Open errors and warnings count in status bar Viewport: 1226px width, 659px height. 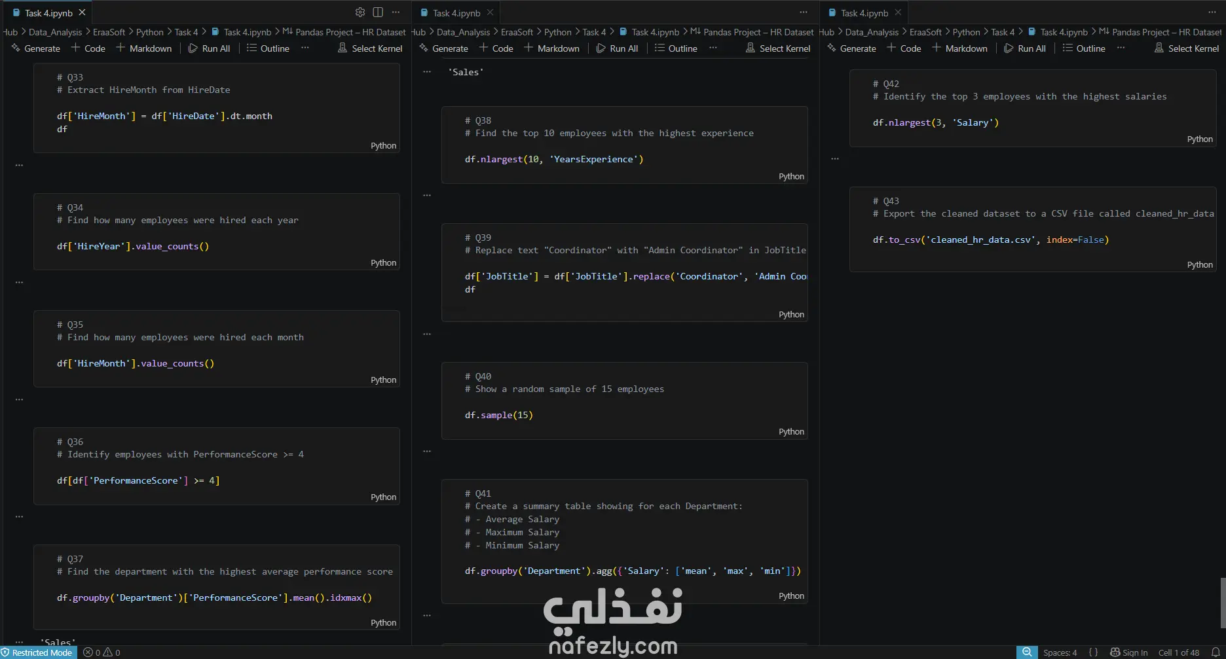click(102, 652)
